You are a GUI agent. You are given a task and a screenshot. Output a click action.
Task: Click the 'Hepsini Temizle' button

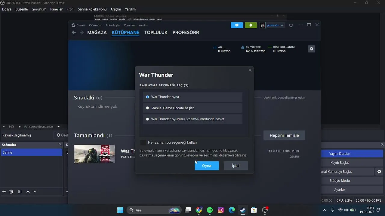pyautogui.click(x=284, y=135)
